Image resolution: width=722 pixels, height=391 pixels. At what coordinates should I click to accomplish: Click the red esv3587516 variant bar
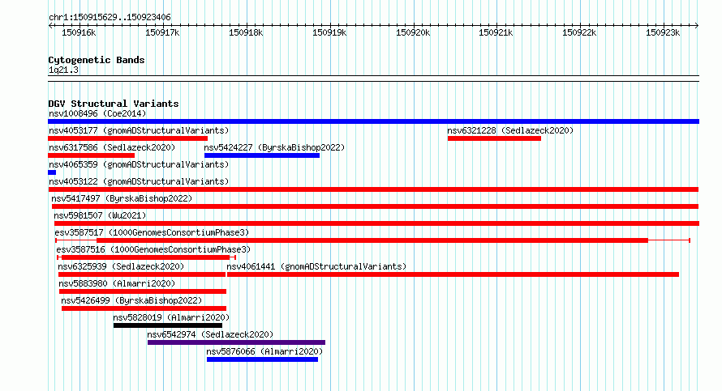tap(145, 257)
